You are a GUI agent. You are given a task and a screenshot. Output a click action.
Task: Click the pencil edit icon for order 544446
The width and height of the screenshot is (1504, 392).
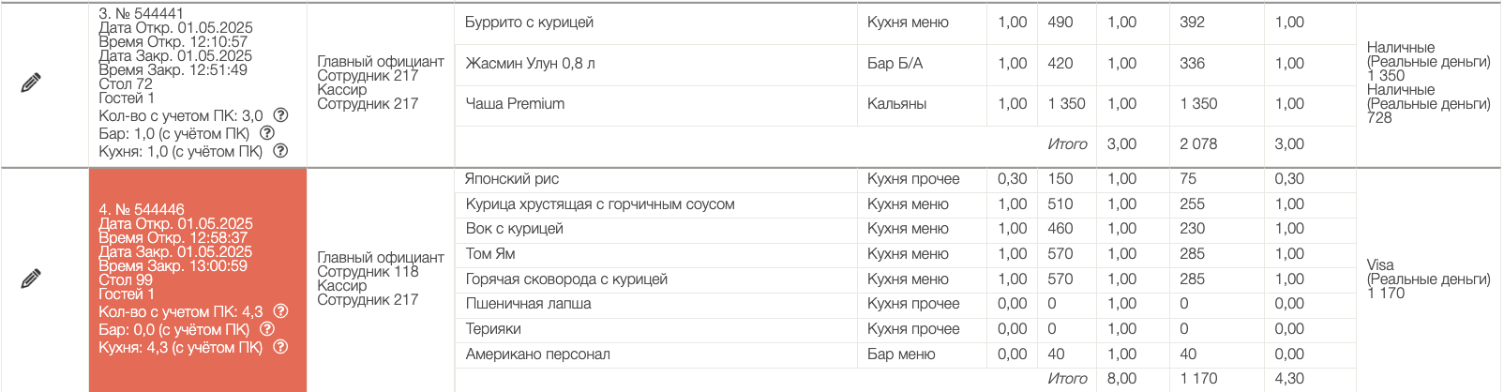31,279
